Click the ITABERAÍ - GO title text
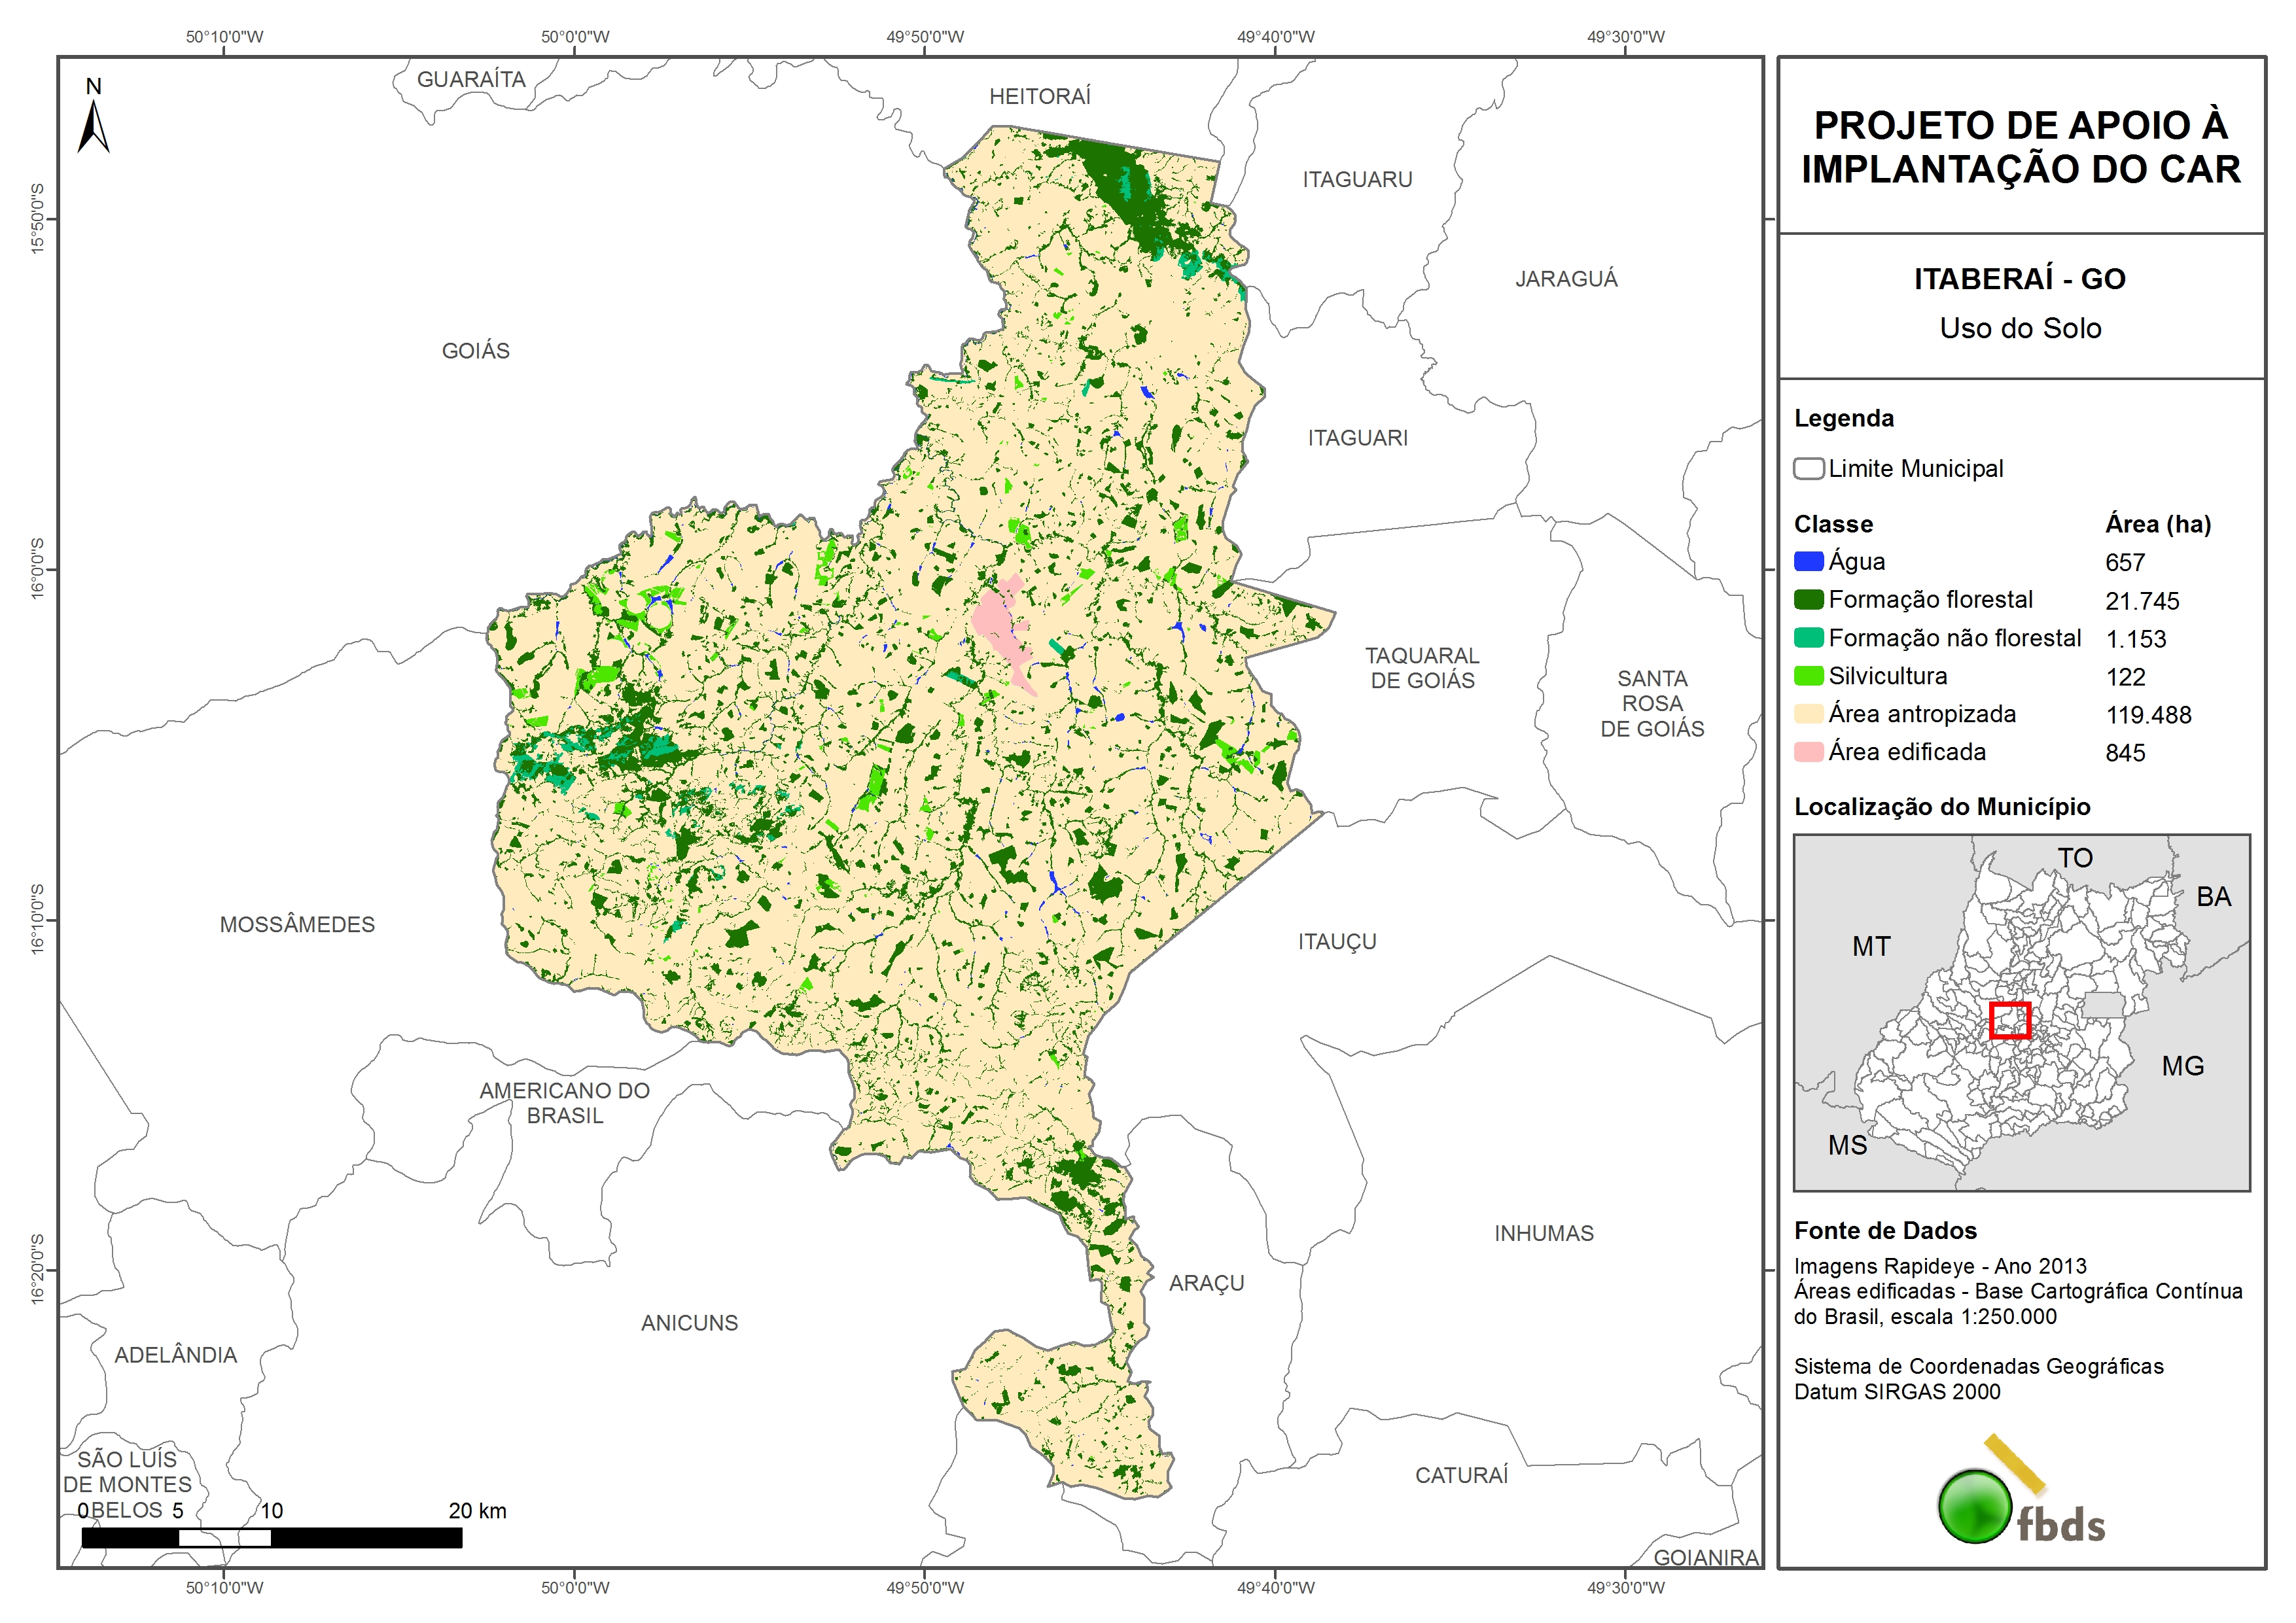Screen dimensions: 2296x1623 click(2019, 279)
